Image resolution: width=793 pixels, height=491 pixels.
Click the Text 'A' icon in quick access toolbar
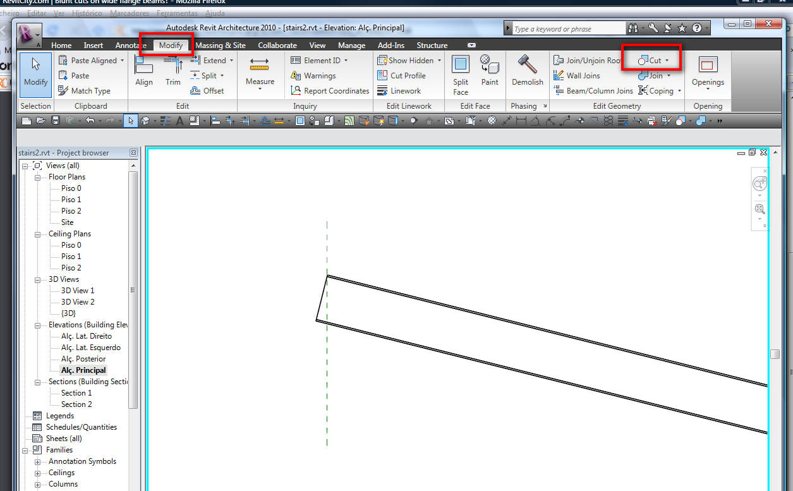pos(179,121)
